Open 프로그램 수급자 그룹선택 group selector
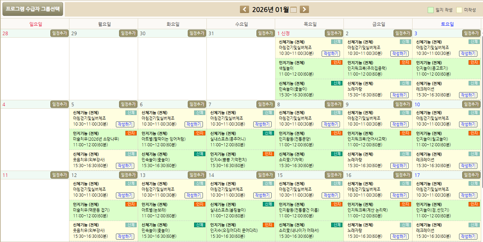The image size is (483, 242). [x=33, y=9]
